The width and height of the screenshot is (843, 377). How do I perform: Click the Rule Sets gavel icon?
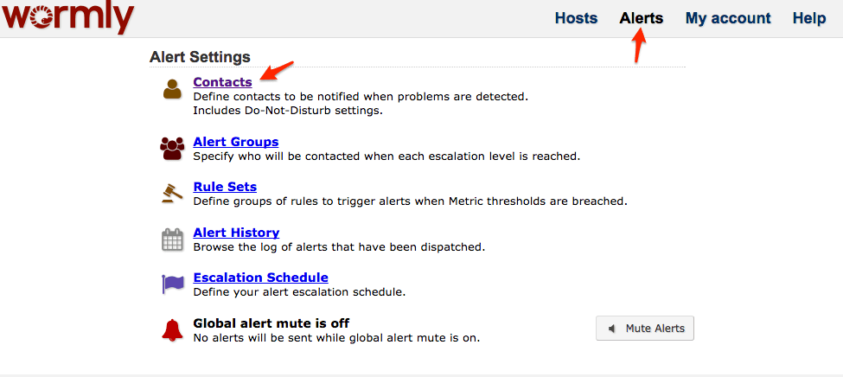click(172, 193)
